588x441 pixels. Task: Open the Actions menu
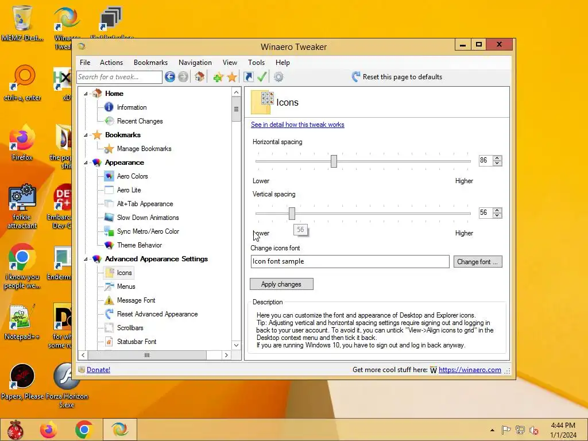(111, 63)
